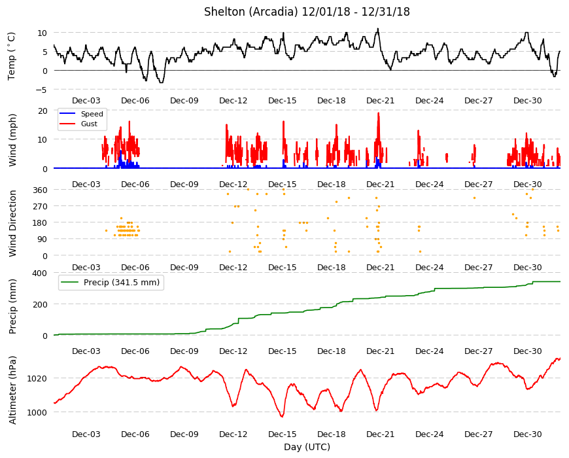Click the 400 tick on precip axis
The image size is (569, 458).
pos(40,273)
